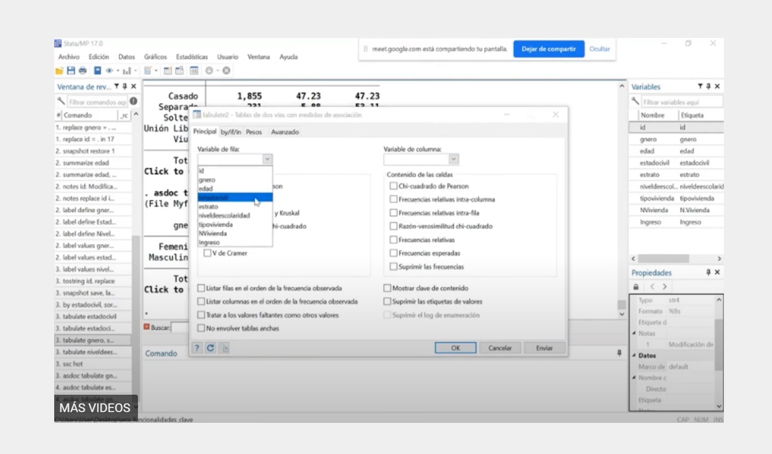This screenshot has width=772, height=454.
Task: Select tabulate estadocivil in command history
Action: click(x=93, y=316)
